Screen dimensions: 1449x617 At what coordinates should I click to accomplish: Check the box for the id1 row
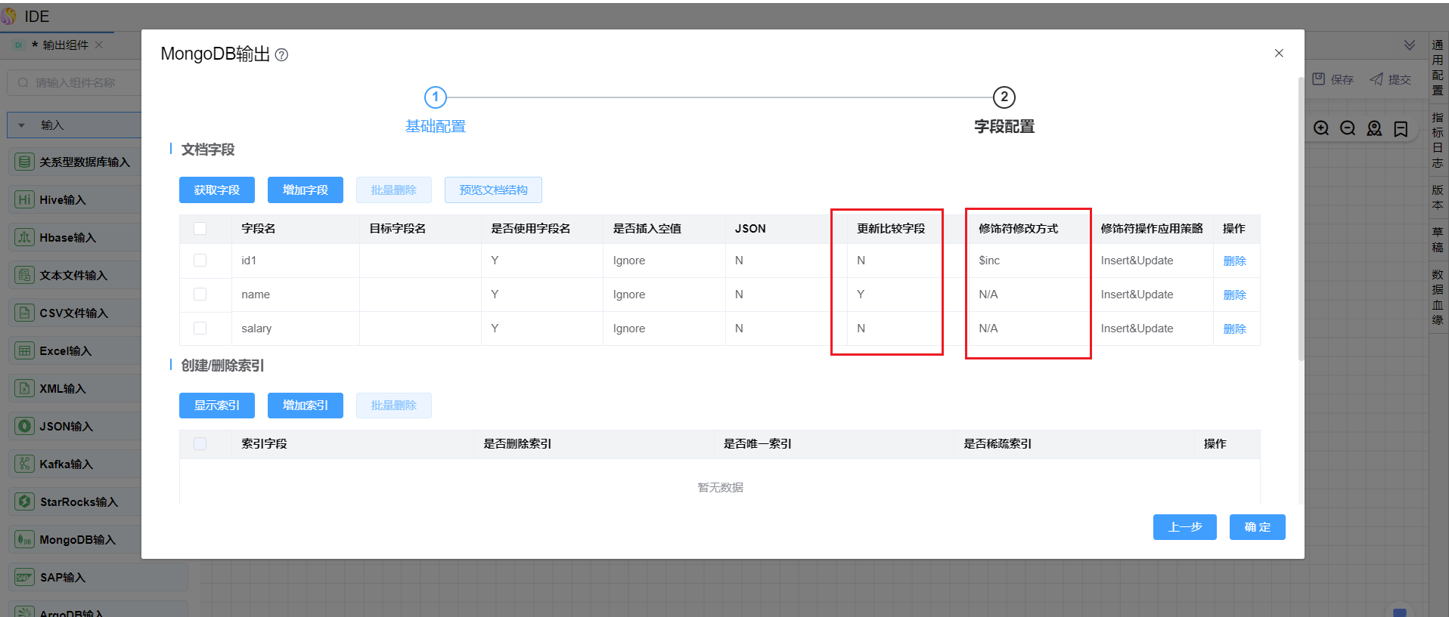coord(200,261)
